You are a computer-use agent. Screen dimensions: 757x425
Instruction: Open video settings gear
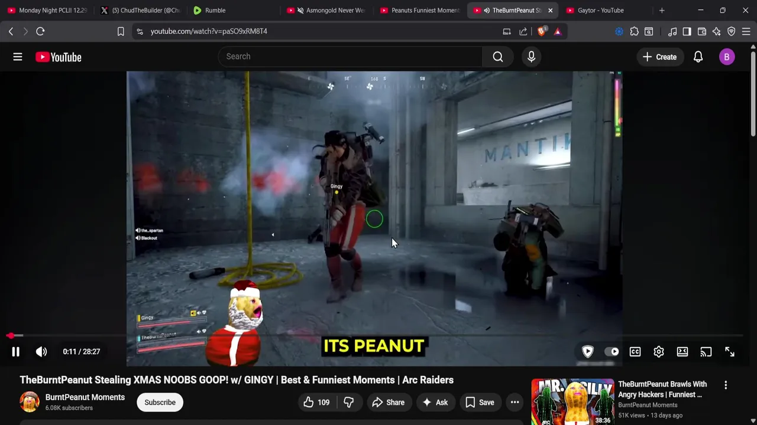tap(659, 352)
